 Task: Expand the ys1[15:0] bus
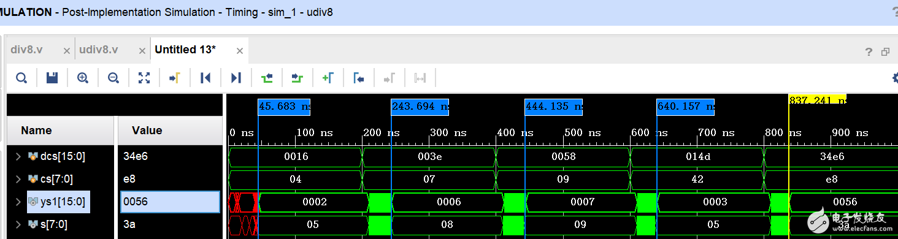click(18, 202)
